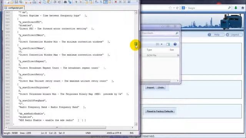Viewport: 246px width, 138px height.
Task: Click the blue help icon in file dialog
Action: [x=175, y=44]
